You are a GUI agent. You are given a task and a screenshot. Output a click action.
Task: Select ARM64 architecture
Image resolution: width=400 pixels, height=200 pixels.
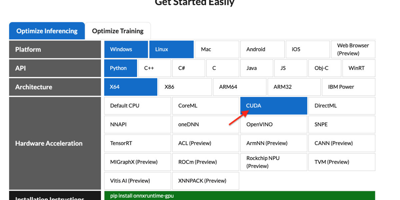coord(239,87)
